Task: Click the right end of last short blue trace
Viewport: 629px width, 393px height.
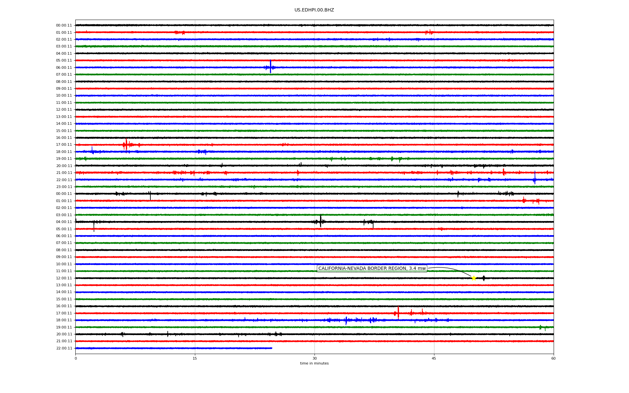Action: click(x=272, y=348)
